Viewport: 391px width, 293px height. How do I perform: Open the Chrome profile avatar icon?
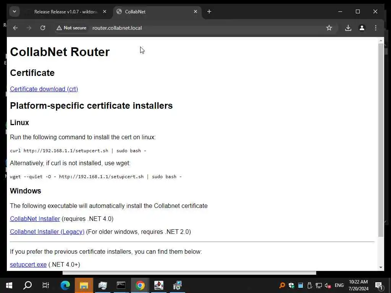[362, 28]
